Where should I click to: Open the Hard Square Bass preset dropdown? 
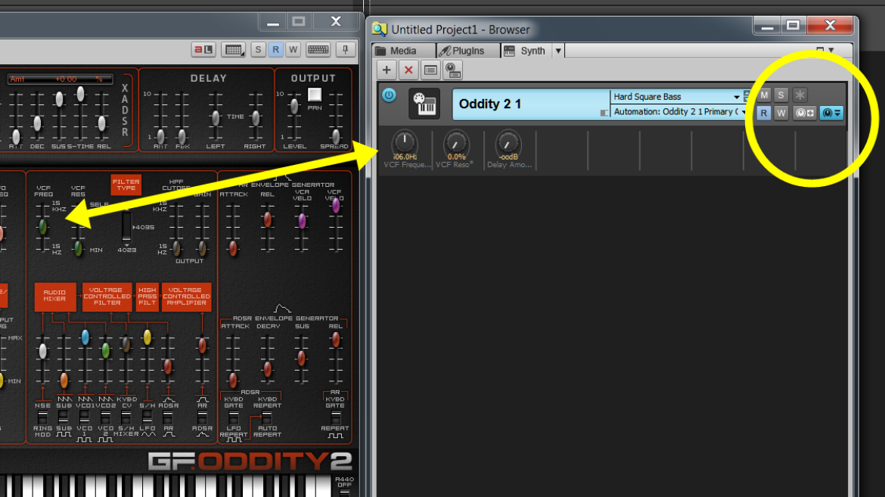tap(737, 97)
